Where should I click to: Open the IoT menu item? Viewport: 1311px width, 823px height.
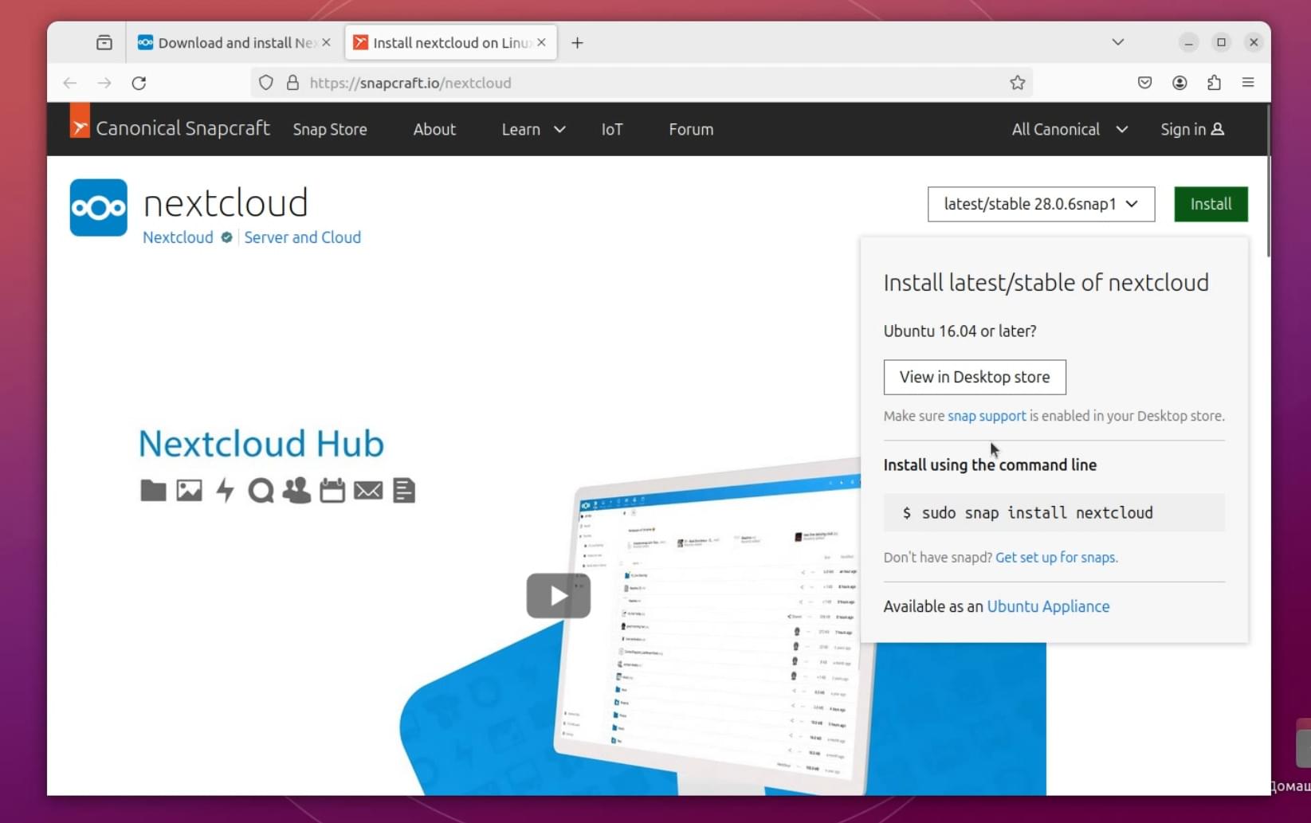(612, 129)
